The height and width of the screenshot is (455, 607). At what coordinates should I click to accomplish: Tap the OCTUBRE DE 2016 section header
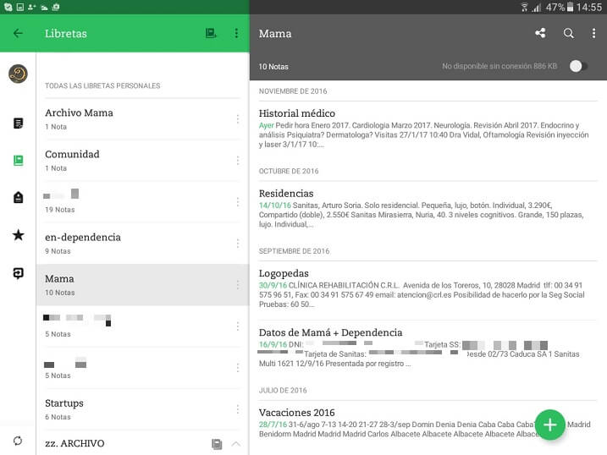(289, 171)
